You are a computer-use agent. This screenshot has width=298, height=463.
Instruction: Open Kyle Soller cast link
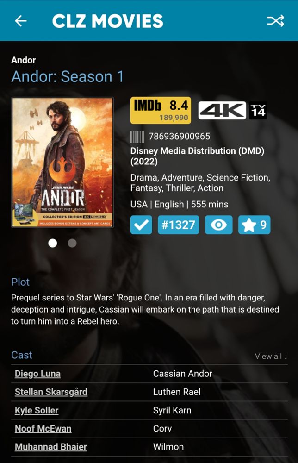[37, 410]
